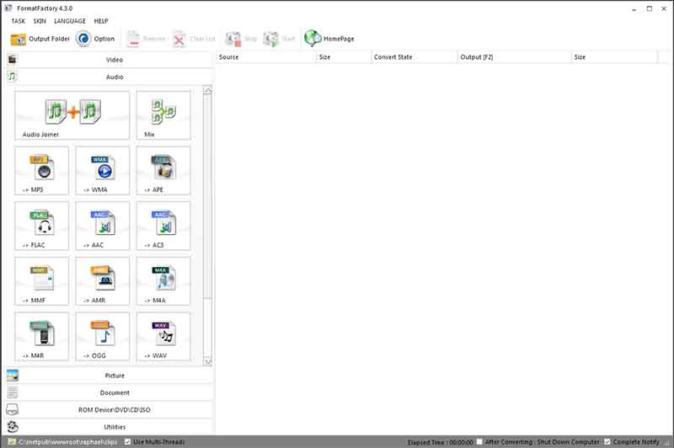Toggle the Use Multi-Threads checkbox

[x=128, y=441]
